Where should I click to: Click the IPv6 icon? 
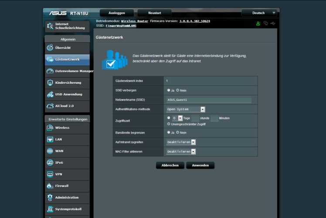(x=50, y=163)
